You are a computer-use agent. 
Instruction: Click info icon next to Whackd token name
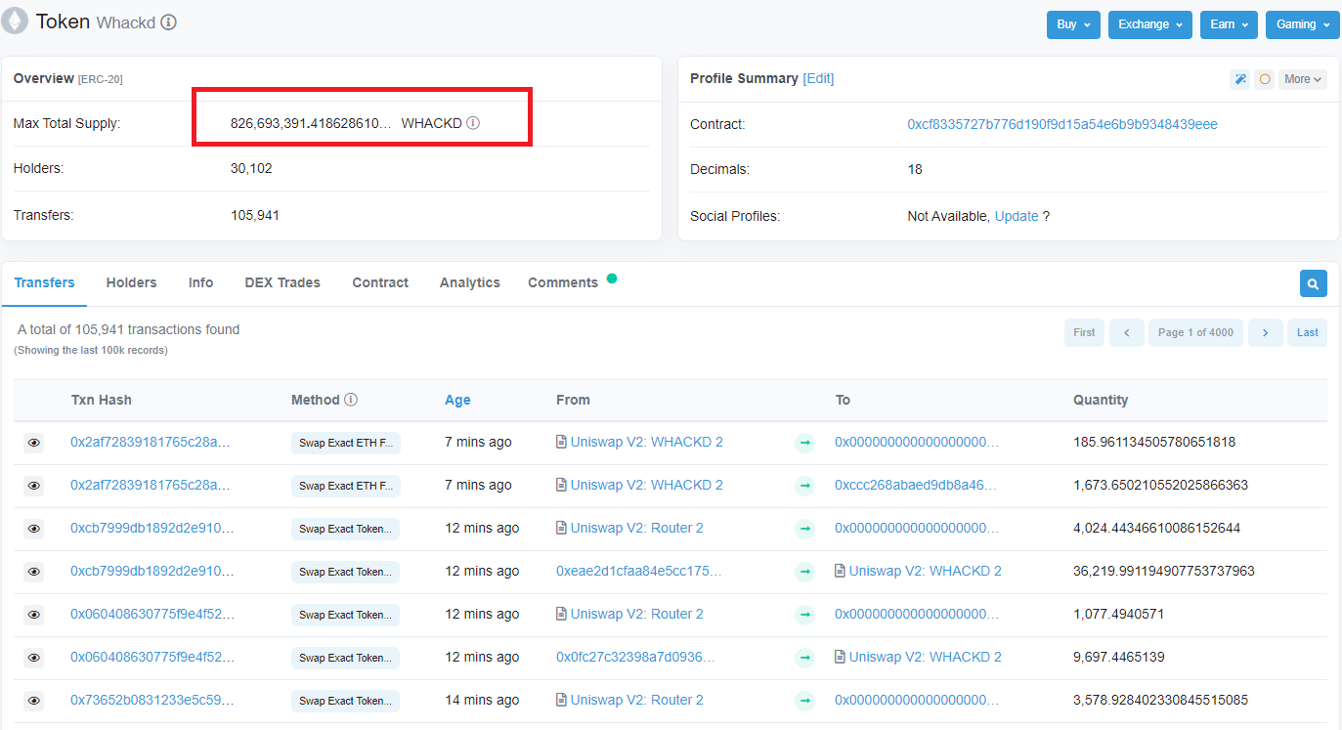click(169, 22)
